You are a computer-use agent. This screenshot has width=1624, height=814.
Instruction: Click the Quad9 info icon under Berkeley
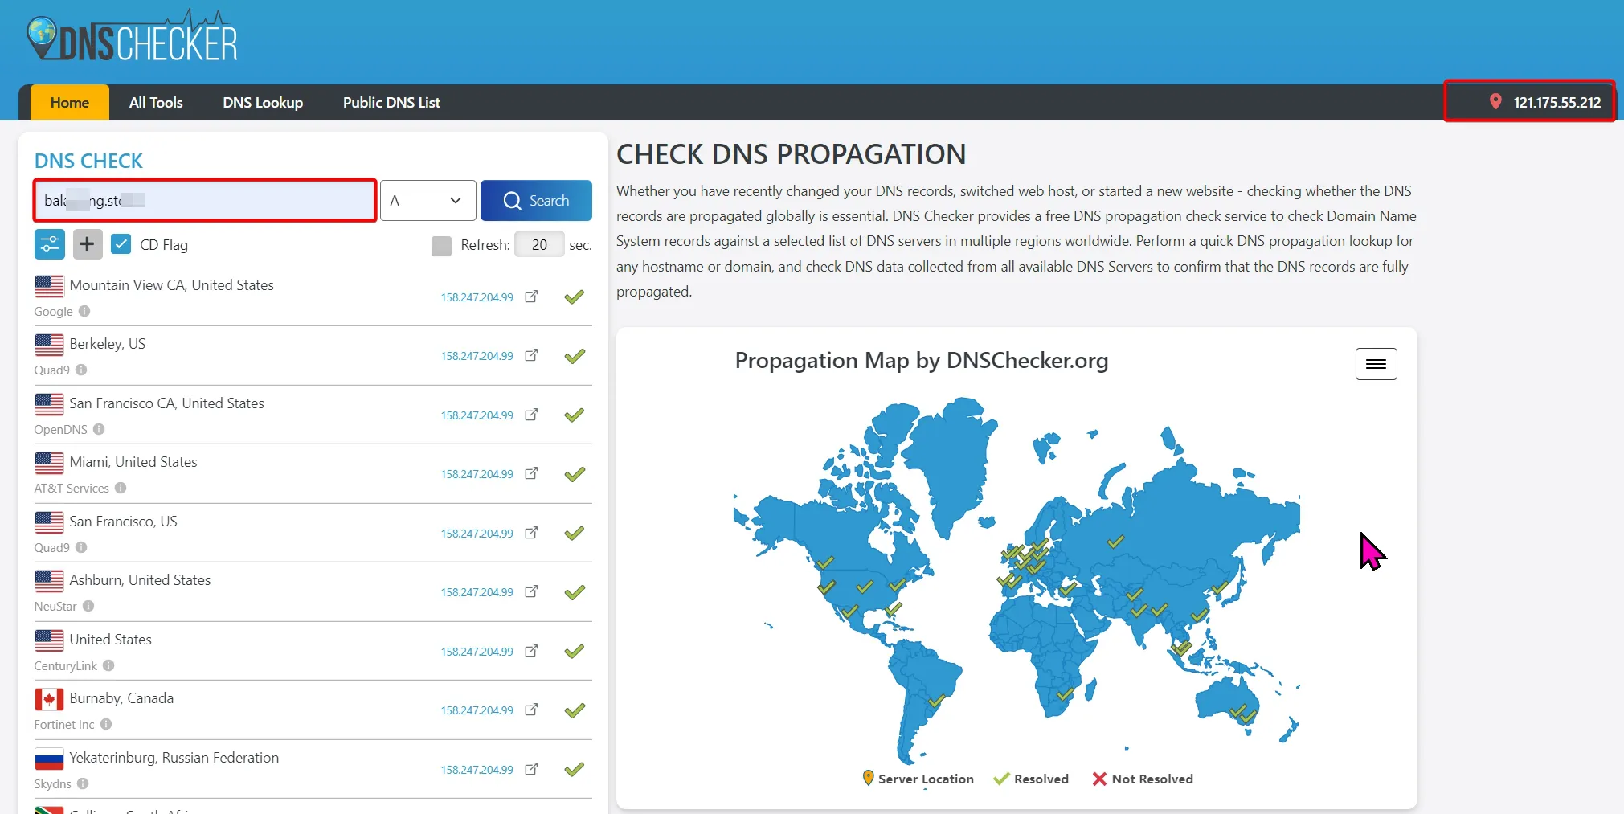[81, 370]
